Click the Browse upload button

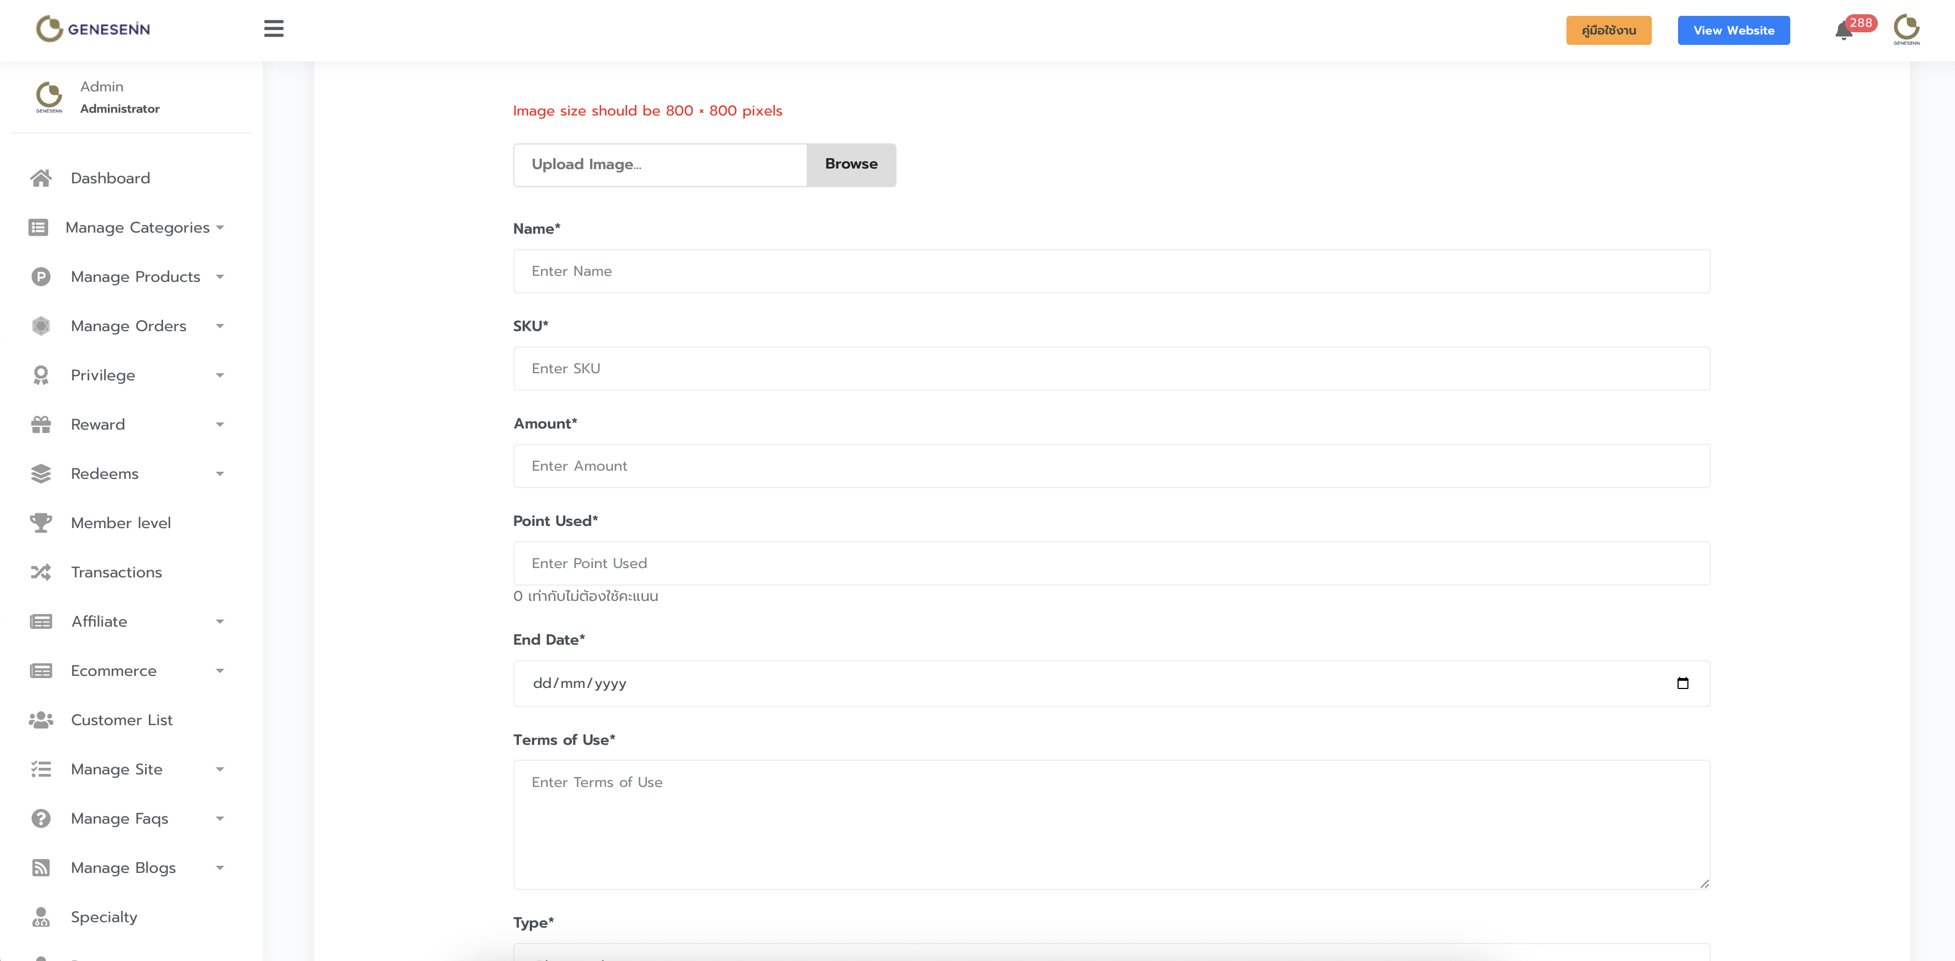(851, 164)
